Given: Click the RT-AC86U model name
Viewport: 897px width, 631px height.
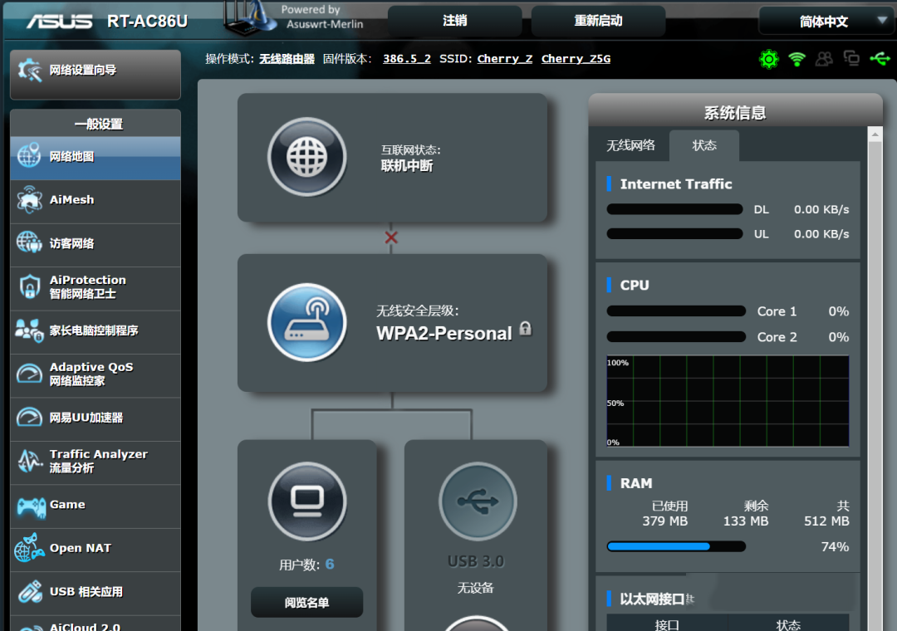Looking at the screenshot, I should pyautogui.click(x=148, y=21).
